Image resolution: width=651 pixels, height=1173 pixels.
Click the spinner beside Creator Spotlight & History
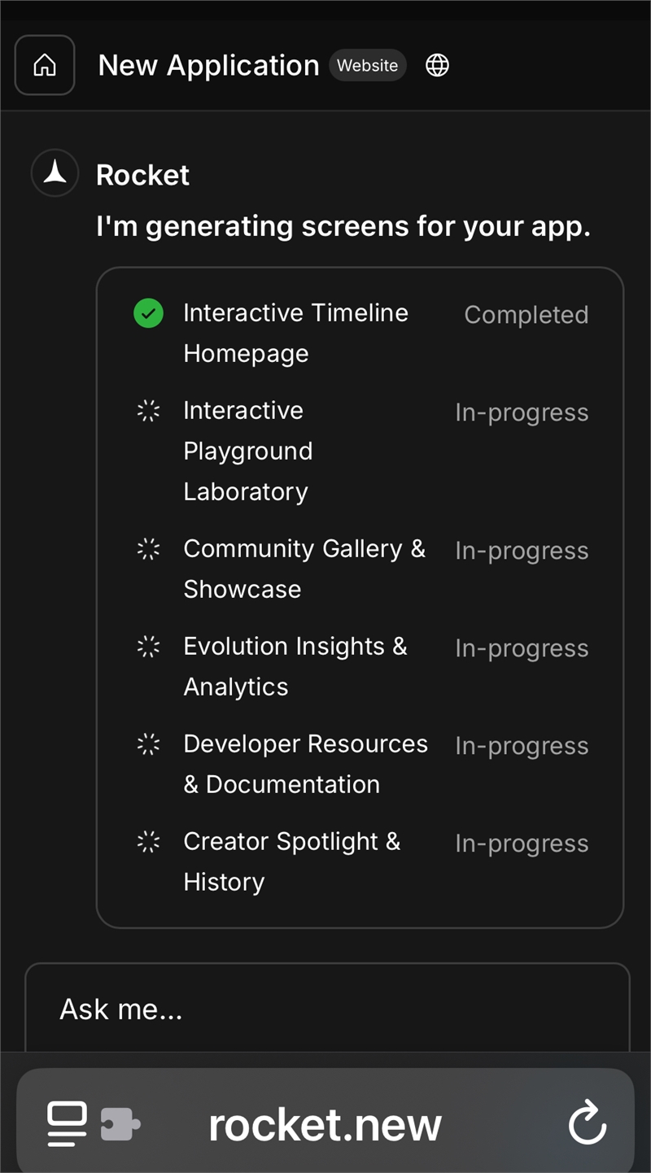[148, 842]
